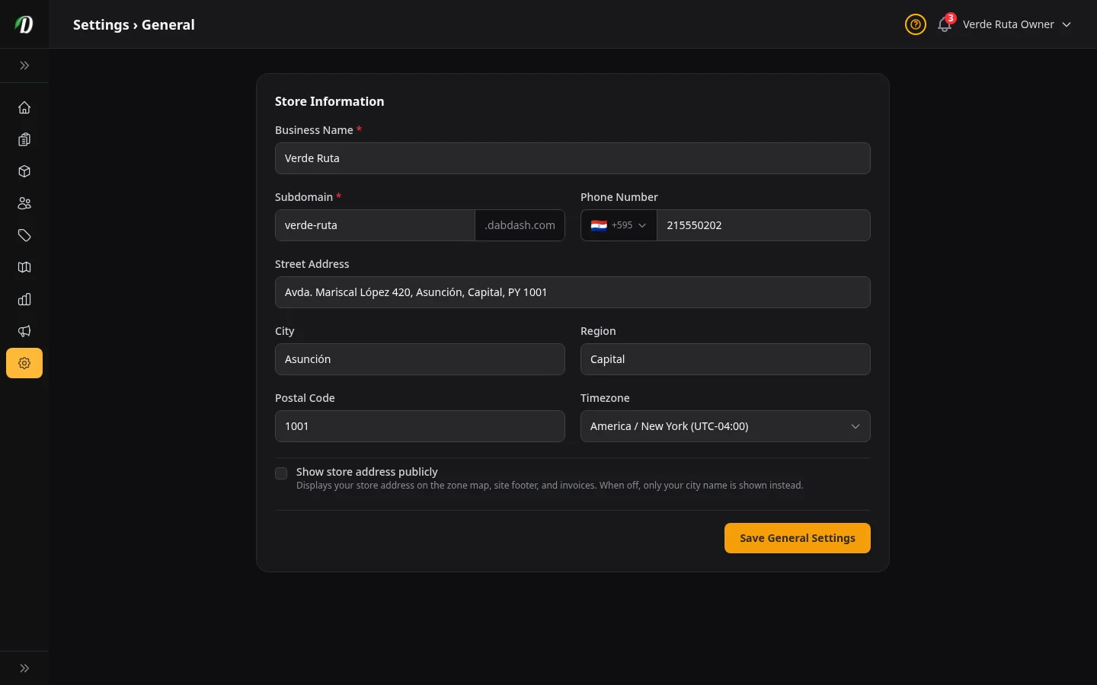Click the Tags icon in the sidebar
1097x685 pixels.
click(x=24, y=235)
